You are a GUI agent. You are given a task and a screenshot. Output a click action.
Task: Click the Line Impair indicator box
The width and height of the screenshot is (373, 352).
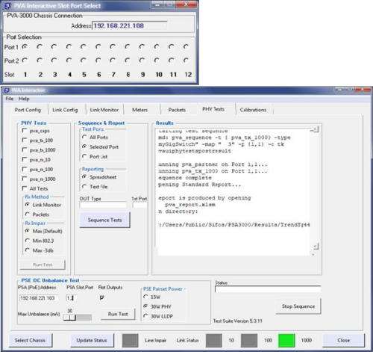[130, 340]
